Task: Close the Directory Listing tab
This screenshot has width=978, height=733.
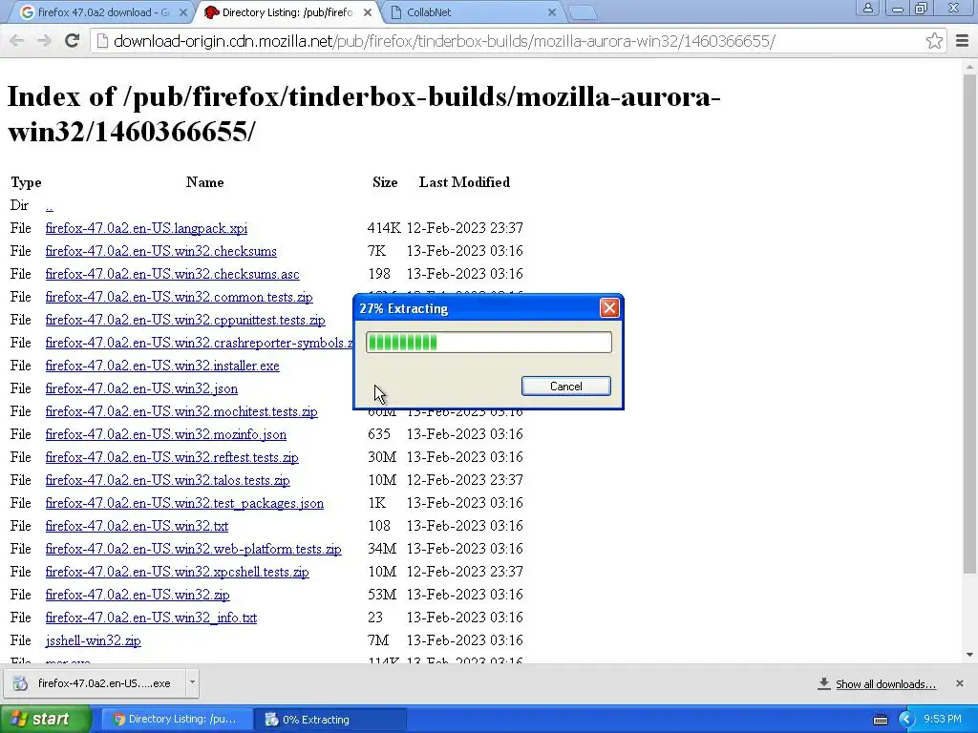Action: click(368, 12)
